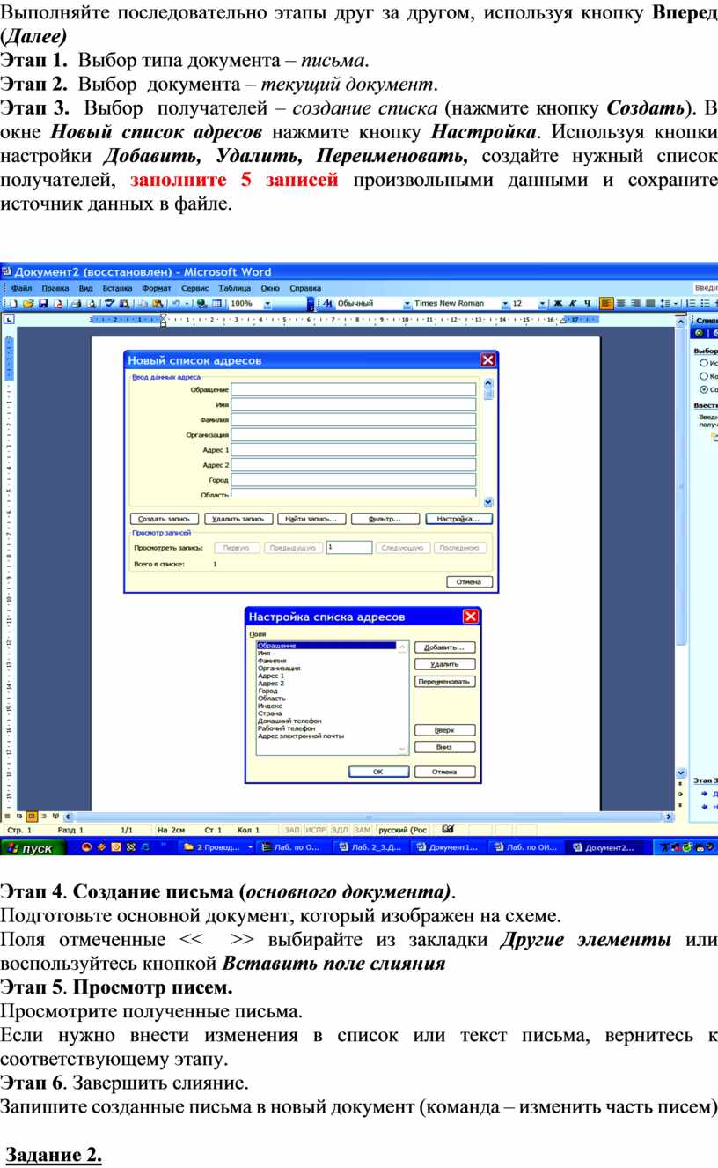Select Домашний телефон in the fields list

coord(289,721)
